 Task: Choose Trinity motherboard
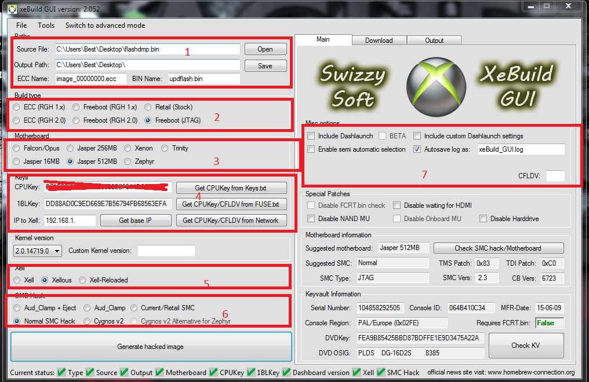[175, 148]
